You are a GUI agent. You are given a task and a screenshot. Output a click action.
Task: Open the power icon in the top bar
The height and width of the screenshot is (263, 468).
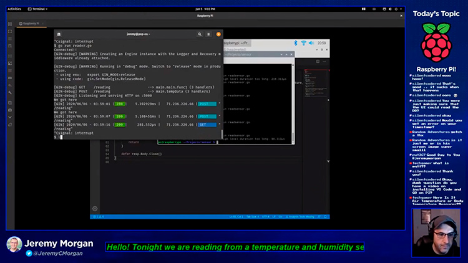click(x=396, y=9)
